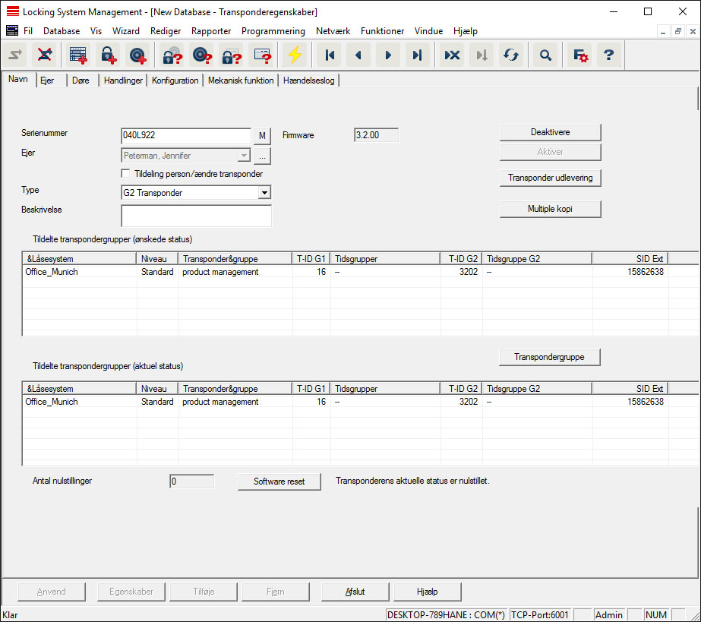This screenshot has height=622, width=701.
Task: Open the Ejer combo box dropdown
Action: click(x=243, y=156)
